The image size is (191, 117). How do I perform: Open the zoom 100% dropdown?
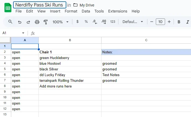pyautogui.click(x=60, y=22)
